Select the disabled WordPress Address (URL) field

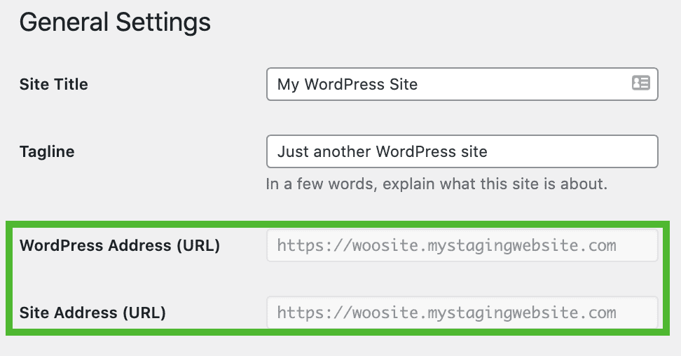pos(462,245)
